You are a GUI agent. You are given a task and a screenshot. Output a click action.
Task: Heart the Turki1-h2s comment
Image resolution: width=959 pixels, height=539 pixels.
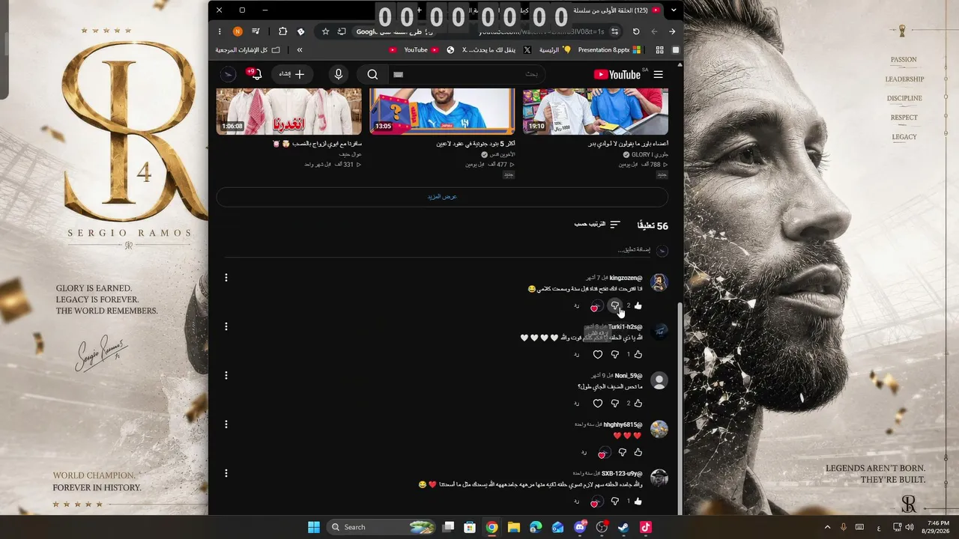598,354
